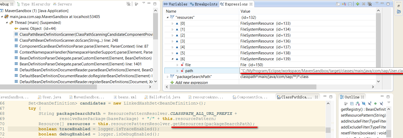Click Add new expression row
The height and width of the screenshot is (138, 403).
coord(192,83)
